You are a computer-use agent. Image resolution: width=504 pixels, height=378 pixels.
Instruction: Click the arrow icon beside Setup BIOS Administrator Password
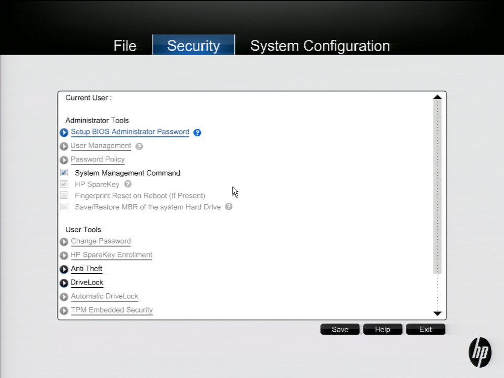(x=63, y=132)
